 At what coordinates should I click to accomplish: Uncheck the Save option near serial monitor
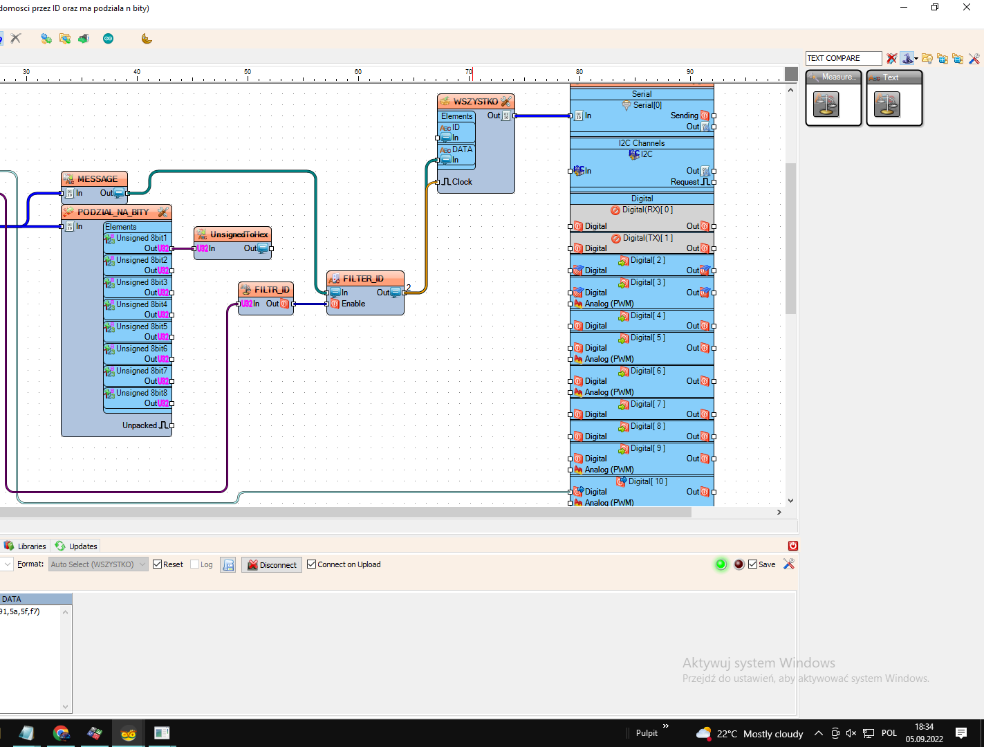[x=752, y=564]
